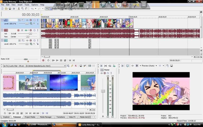Screen dimensions: 203x127
Task: Solo audio track 2
Action: [38, 30]
